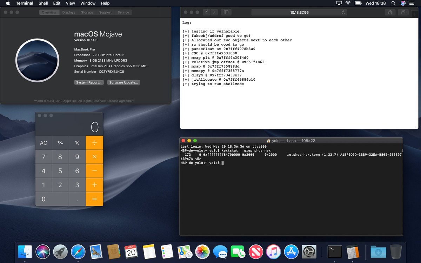421x263 pixels.
Task: Open System Preferences gear in Dock
Action: (309, 251)
